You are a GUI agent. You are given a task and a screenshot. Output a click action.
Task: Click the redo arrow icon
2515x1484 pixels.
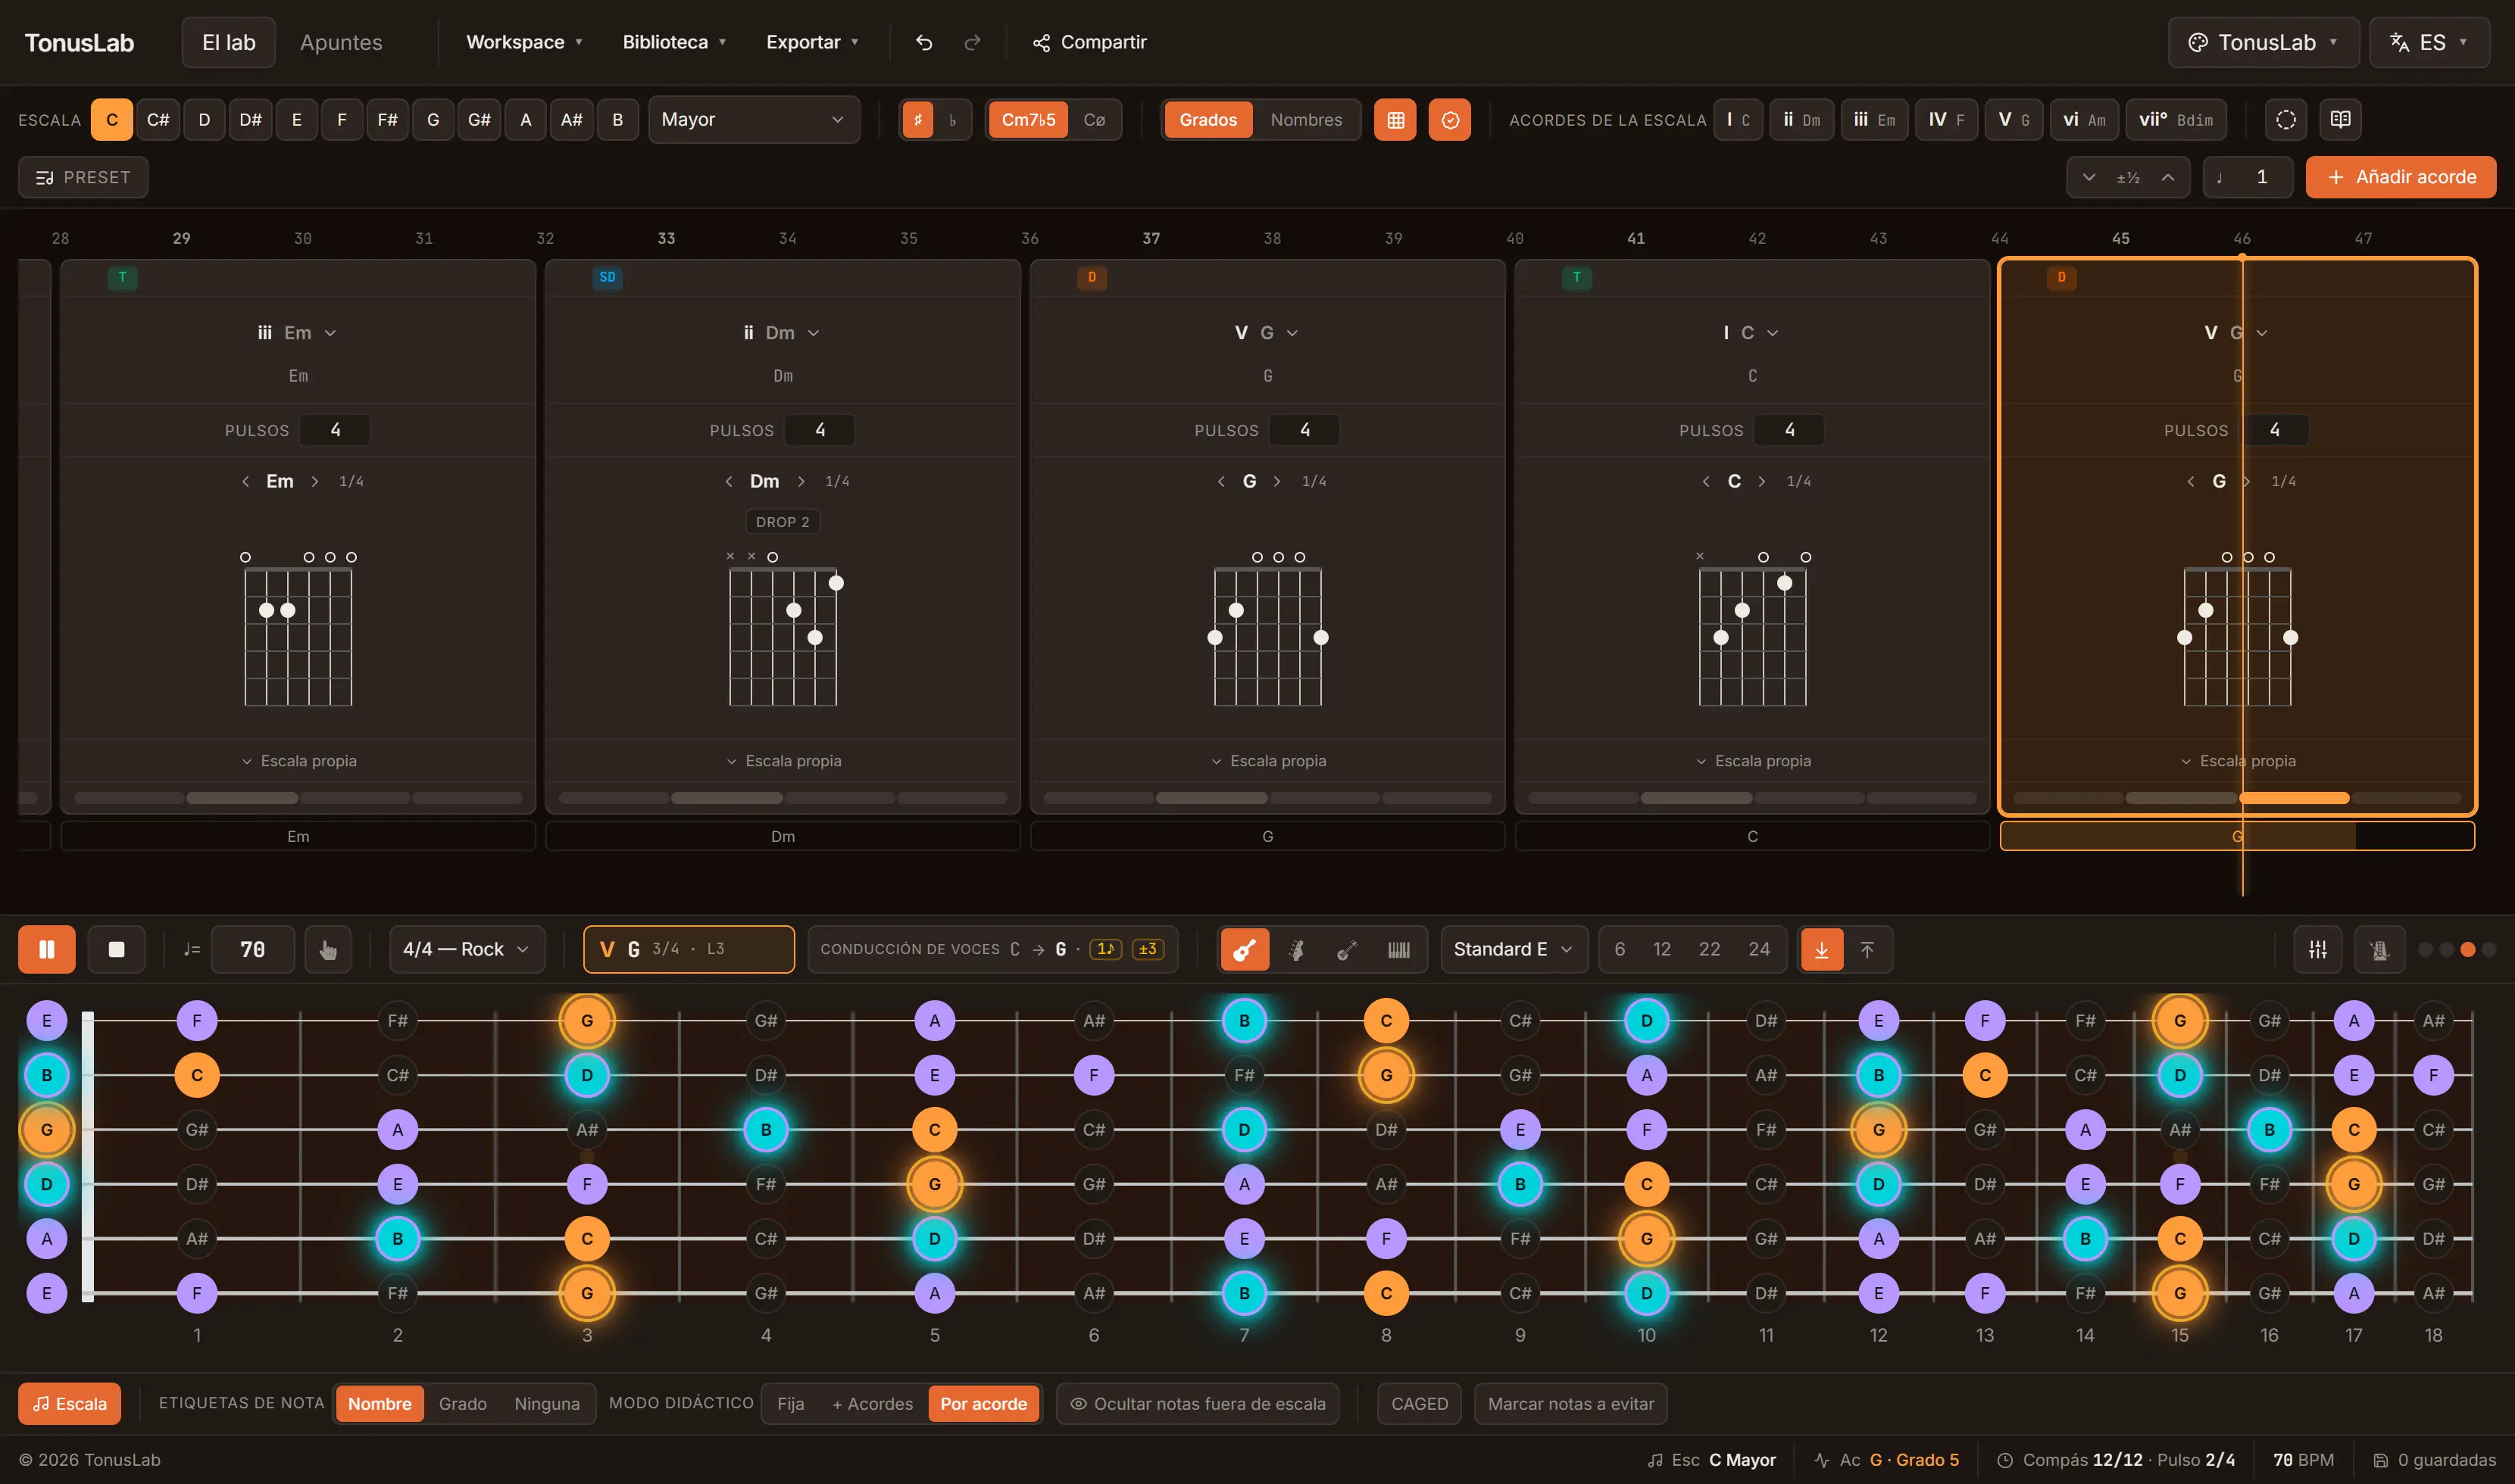click(x=973, y=42)
